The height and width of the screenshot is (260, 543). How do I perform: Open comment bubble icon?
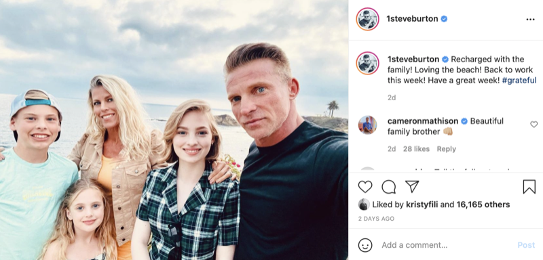click(x=388, y=187)
